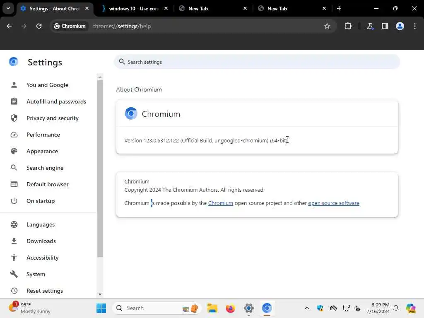Open File Explorer from the taskbar
Screen dimensions: 424x318
point(212,308)
